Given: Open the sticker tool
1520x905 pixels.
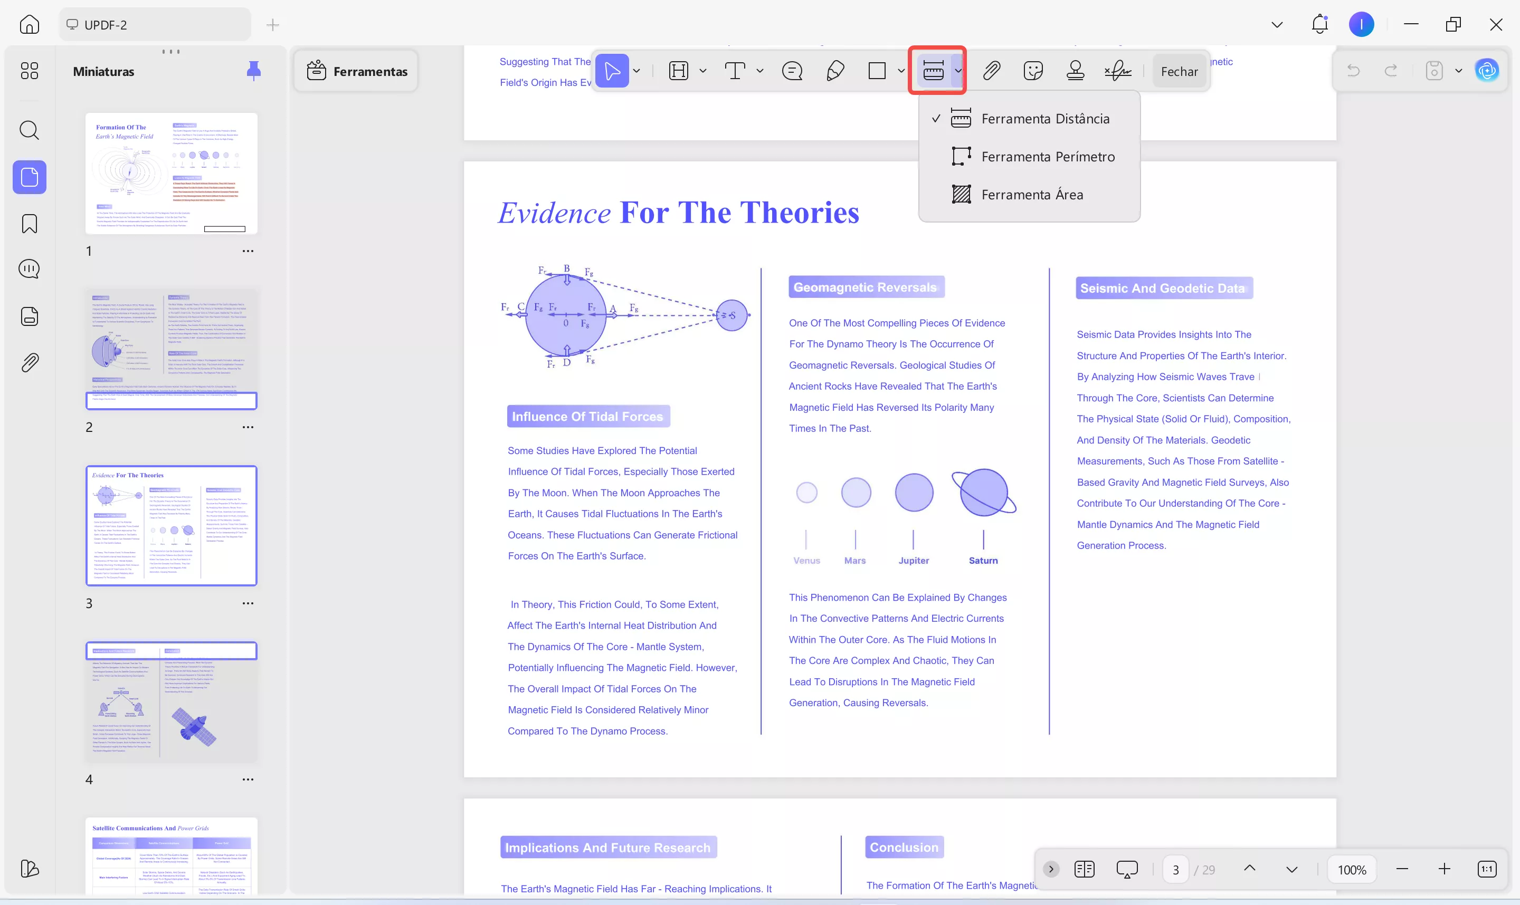Looking at the screenshot, I should pyautogui.click(x=1033, y=71).
